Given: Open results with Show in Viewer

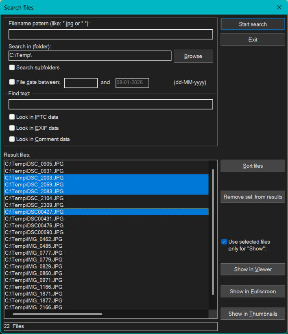Looking at the screenshot, I should click(x=253, y=269).
